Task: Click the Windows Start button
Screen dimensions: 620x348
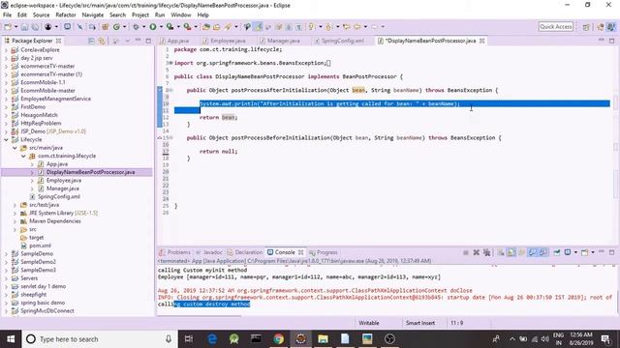Action: tap(11, 339)
